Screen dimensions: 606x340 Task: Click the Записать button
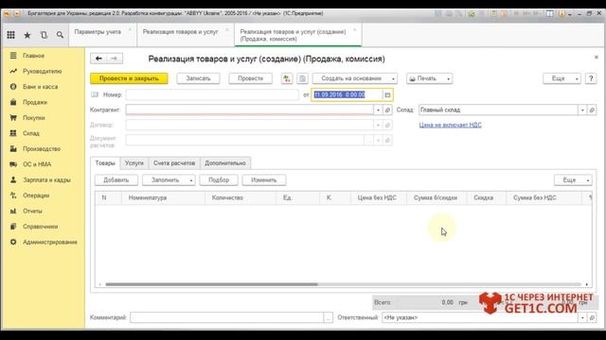point(198,78)
